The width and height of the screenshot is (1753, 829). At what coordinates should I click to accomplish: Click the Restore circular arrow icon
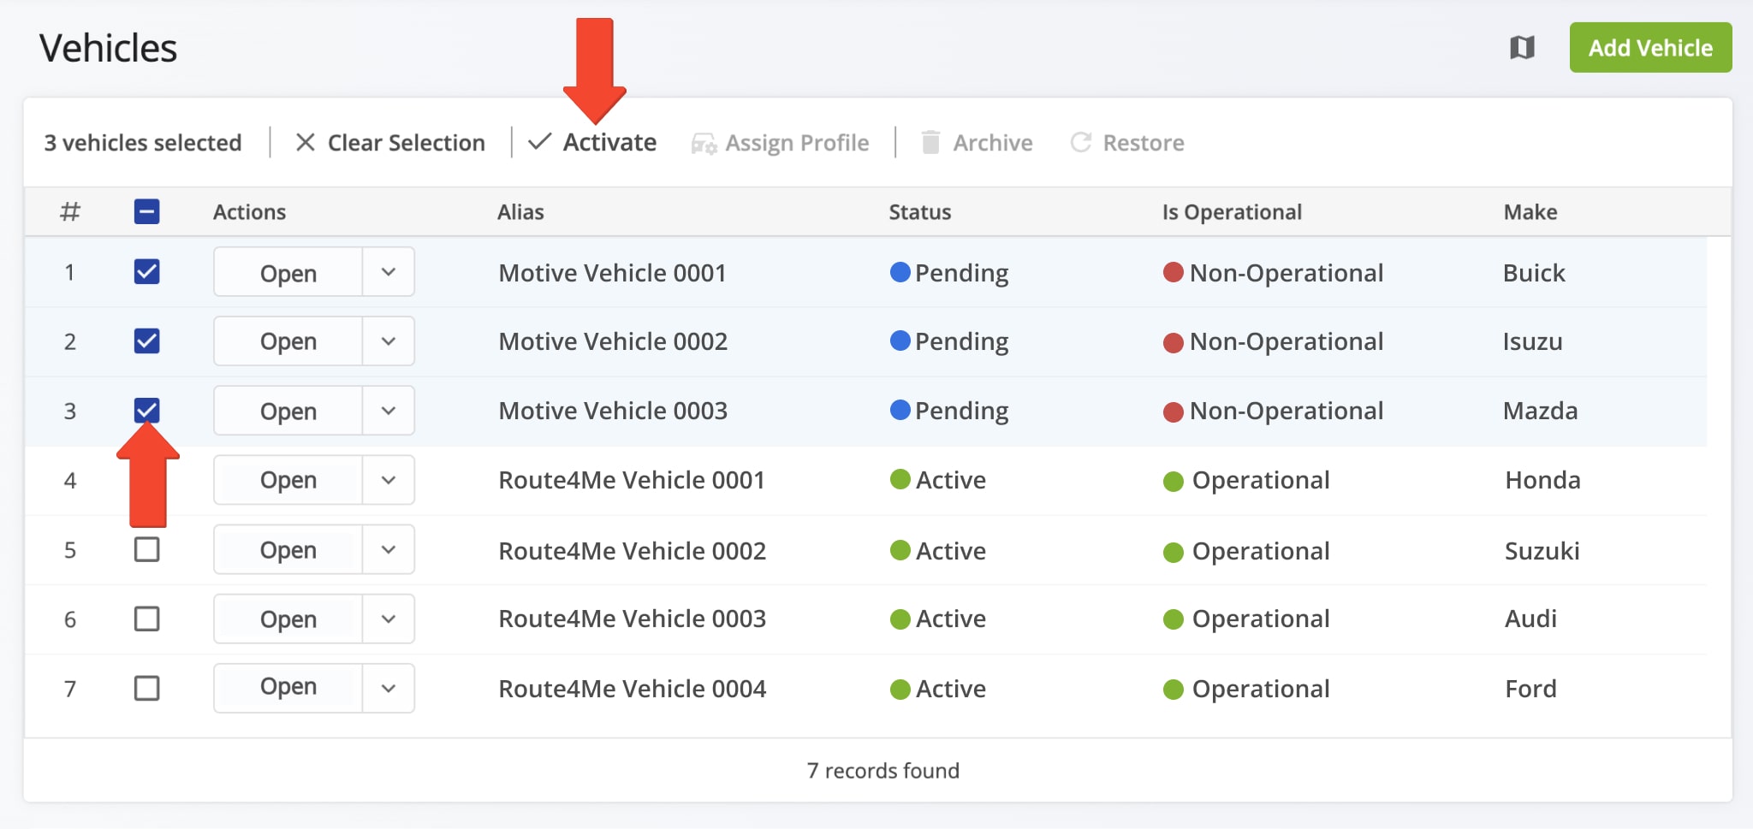click(1081, 142)
